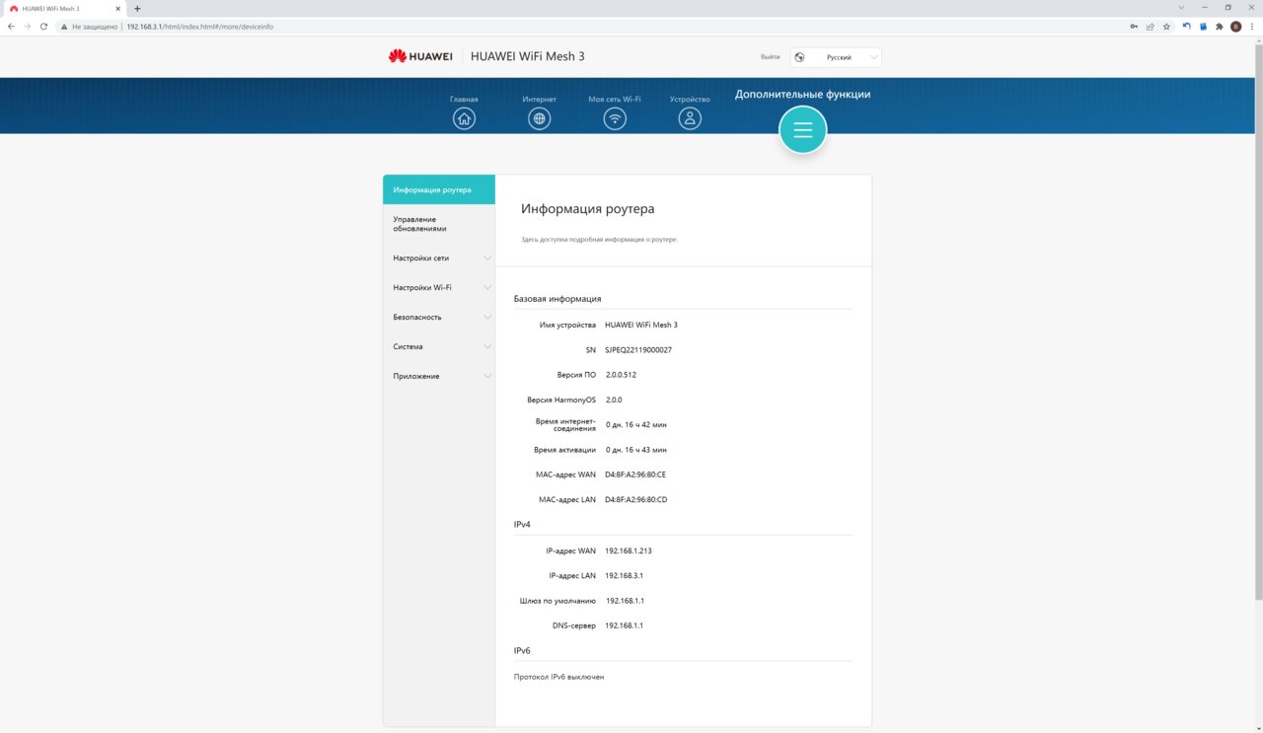
Task: Click the IPv4 section heading
Action: (x=522, y=525)
